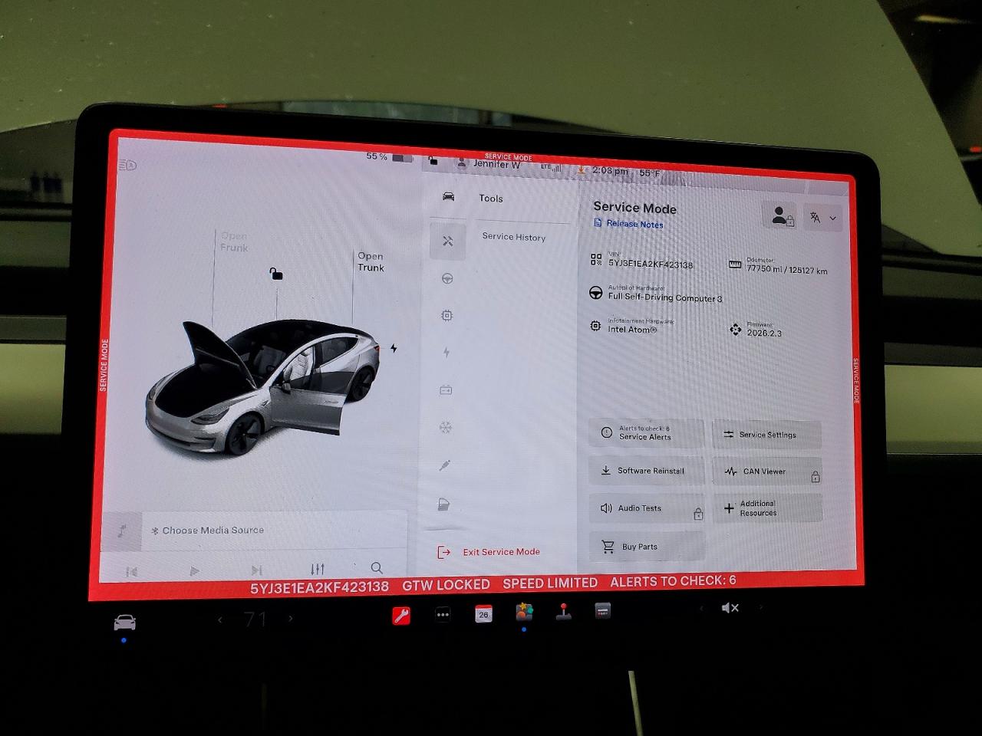Tap Open Frunk label
Screen dimensions: 982x736
(x=234, y=242)
